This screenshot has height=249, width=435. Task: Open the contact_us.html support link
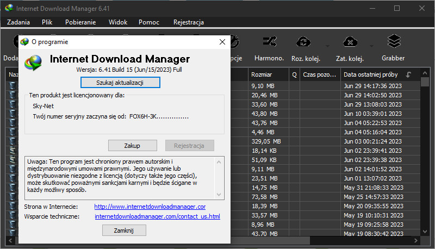[x=157, y=216]
